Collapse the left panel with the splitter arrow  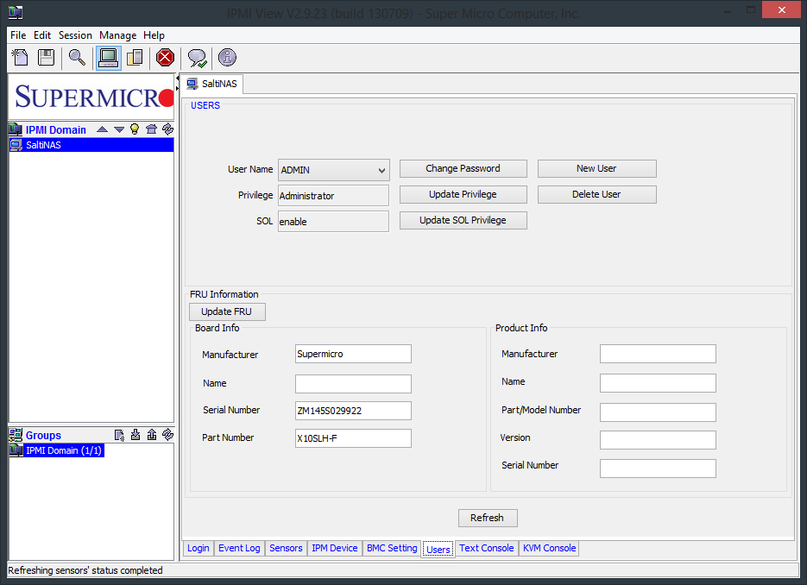[x=178, y=79]
